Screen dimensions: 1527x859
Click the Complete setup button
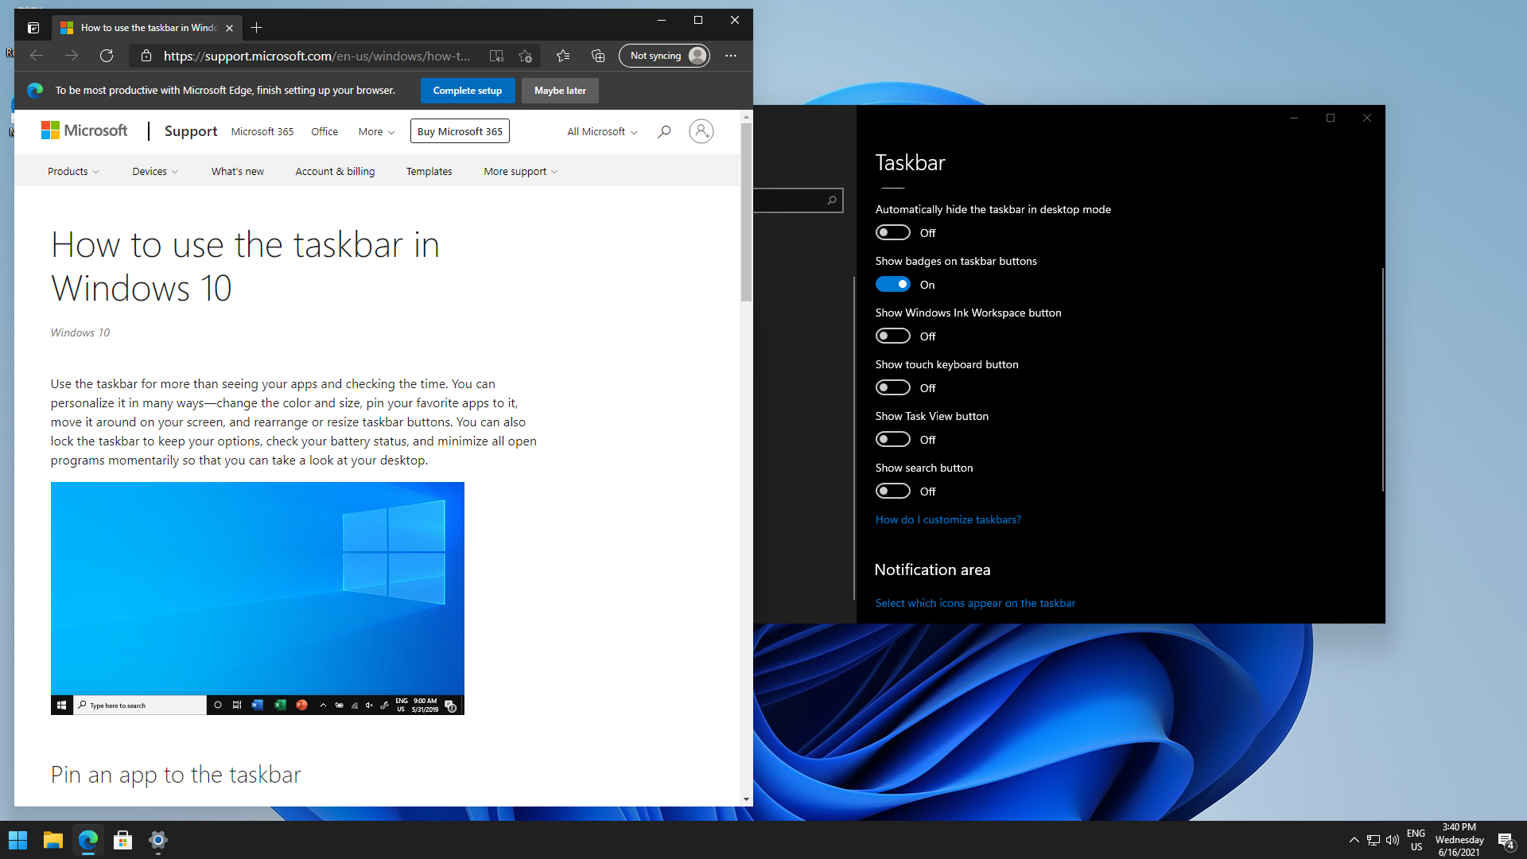(467, 91)
